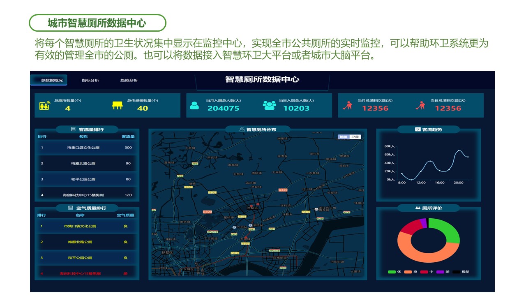Click the red cleaning icon for 当月总清扫次数
Screen dimensions: 526x296
pyautogui.click(x=348, y=106)
